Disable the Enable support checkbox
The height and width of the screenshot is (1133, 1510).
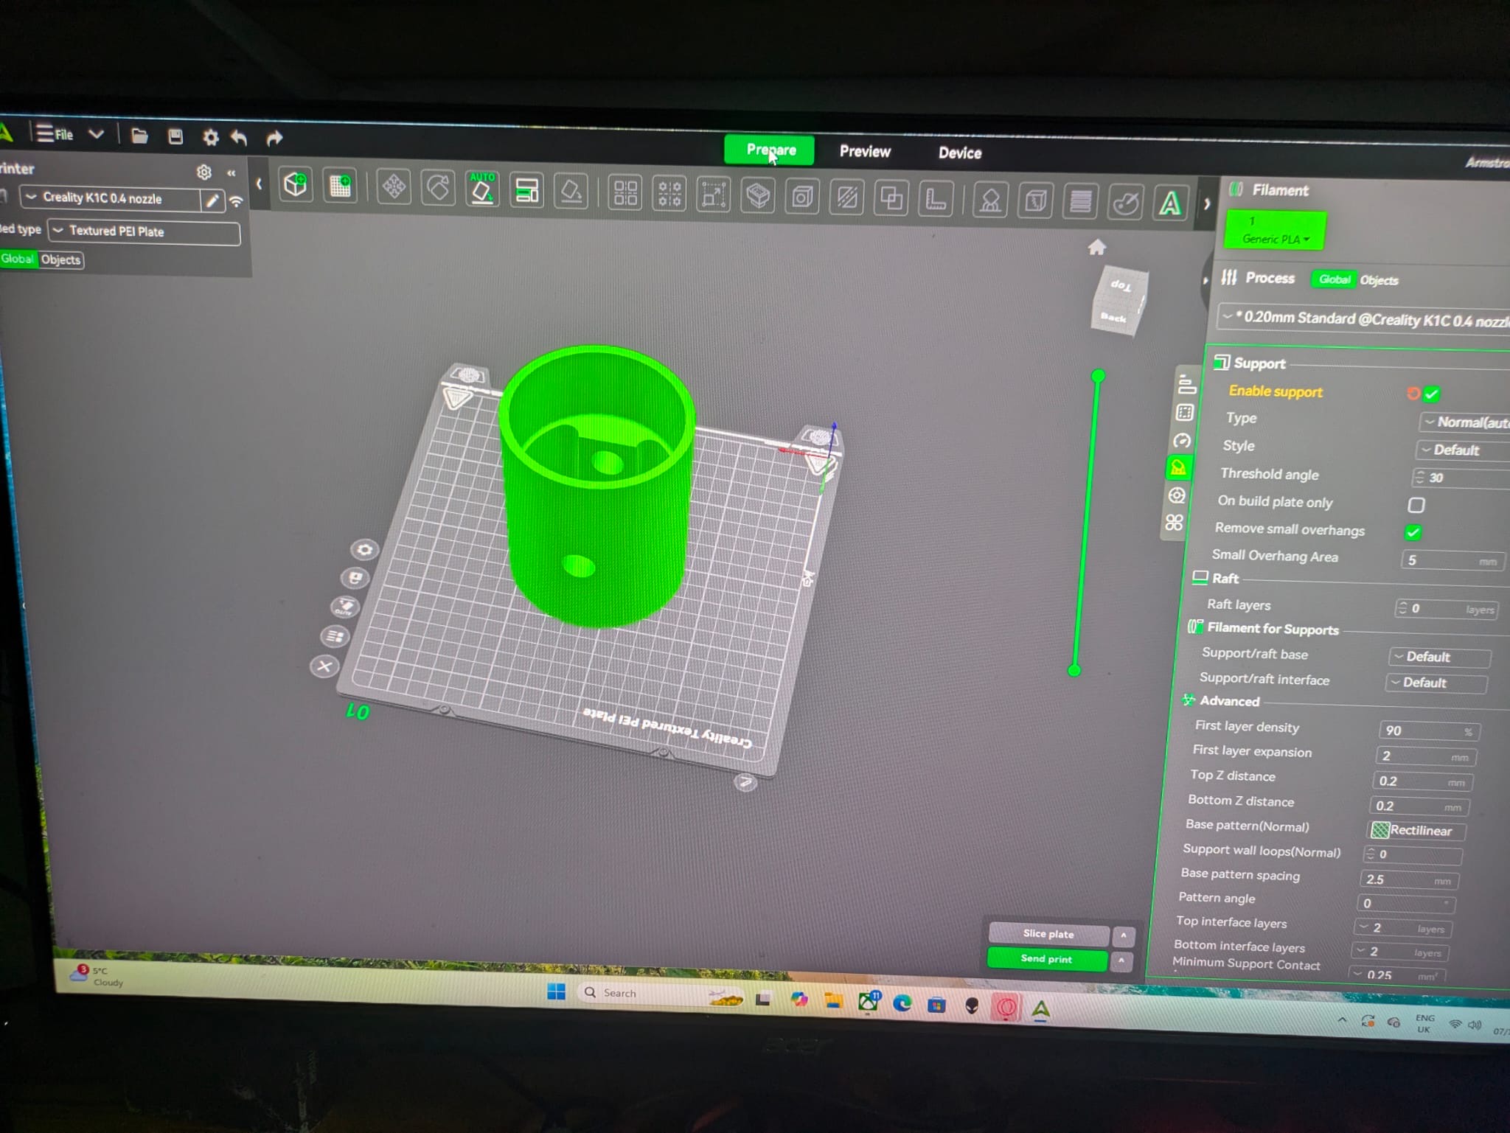[1432, 394]
